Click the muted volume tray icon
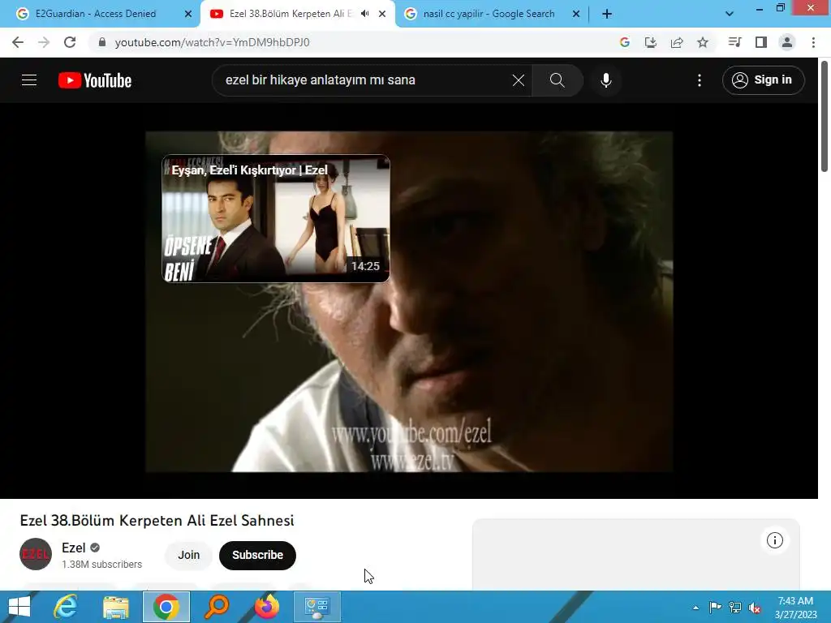Viewport: 831px width, 623px height. pyautogui.click(x=755, y=608)
